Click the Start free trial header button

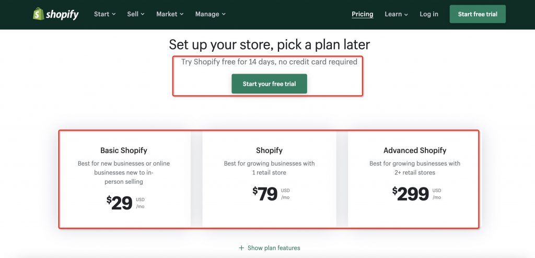(478, 14)
